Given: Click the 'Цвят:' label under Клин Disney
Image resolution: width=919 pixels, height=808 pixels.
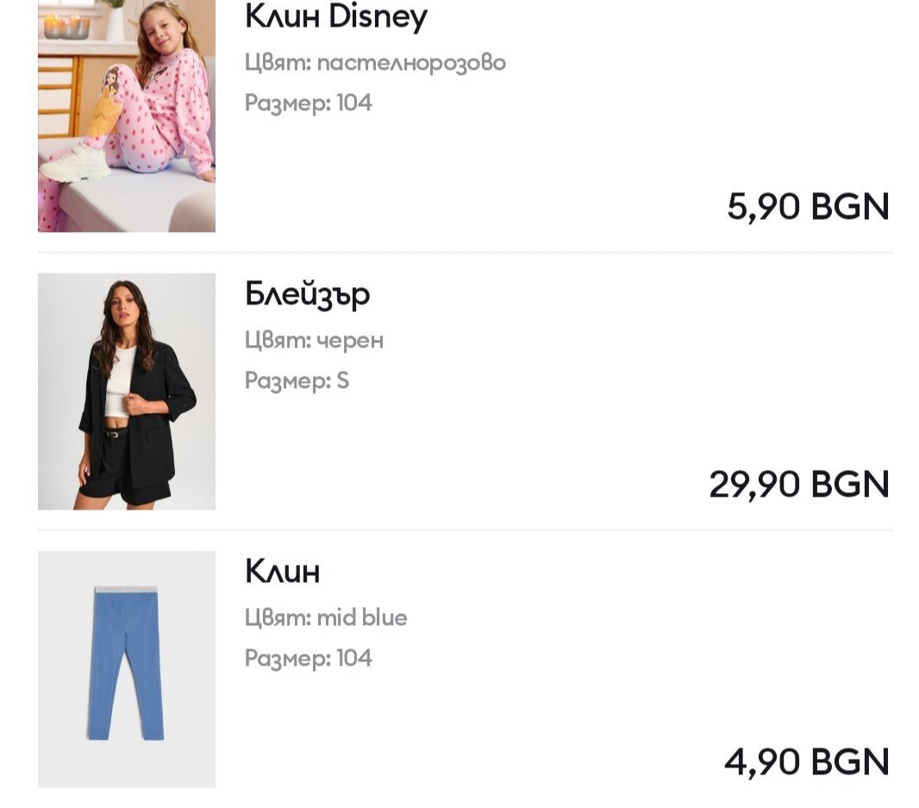Looking at the screenshot, I should (277, 63).
